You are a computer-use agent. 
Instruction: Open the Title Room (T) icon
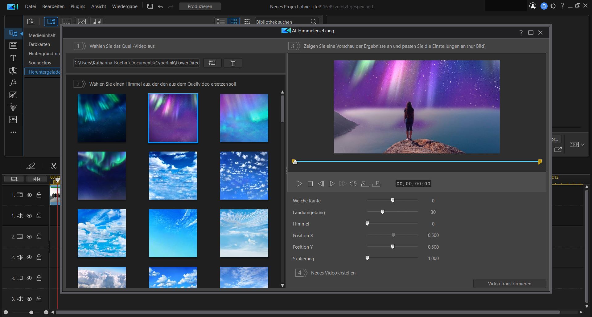[13, 58]
